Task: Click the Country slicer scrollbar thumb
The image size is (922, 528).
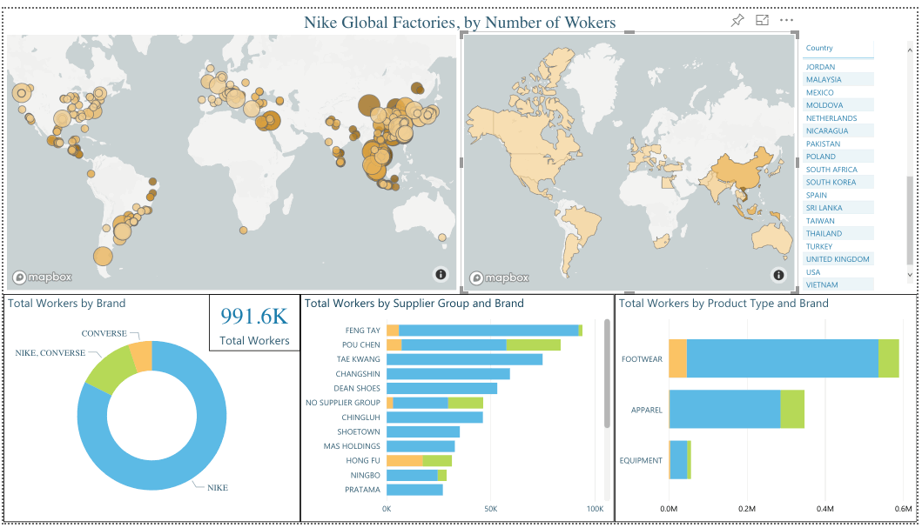Action: pyautogui.click(x=910, y=220)
